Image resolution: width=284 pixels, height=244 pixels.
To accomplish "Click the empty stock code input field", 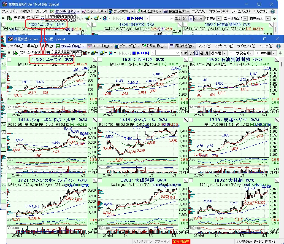I will pos(165,53).
